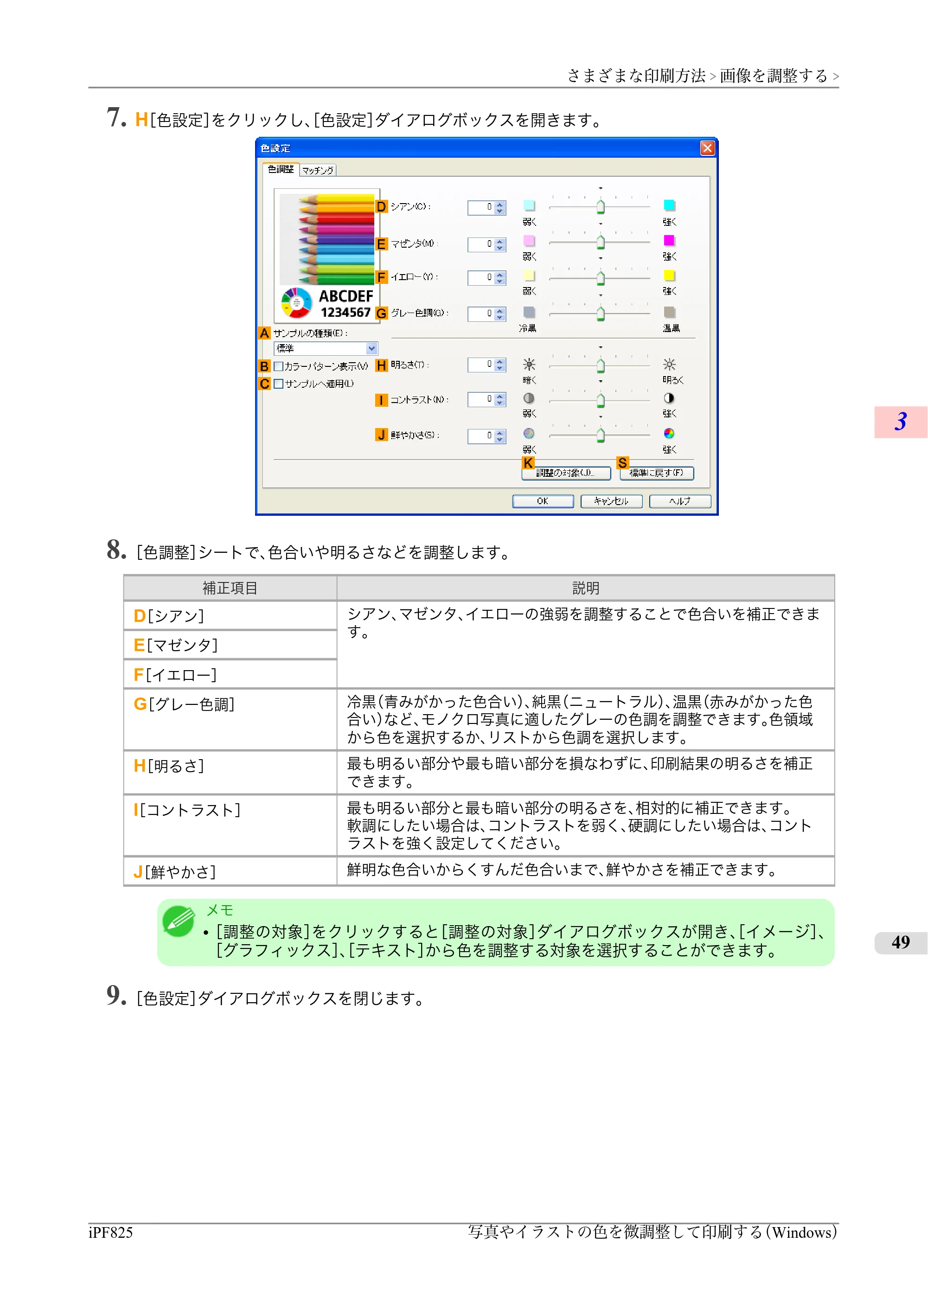Click the weak yellow swatch icon
This screenshot has width=928, height=1312.
[x=529, y=276]
